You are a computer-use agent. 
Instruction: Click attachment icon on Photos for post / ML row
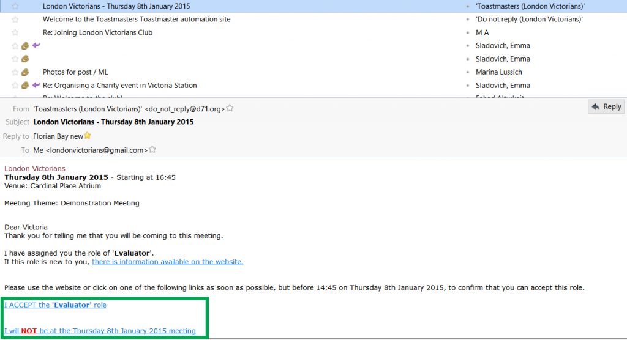[x=25, y=72]
